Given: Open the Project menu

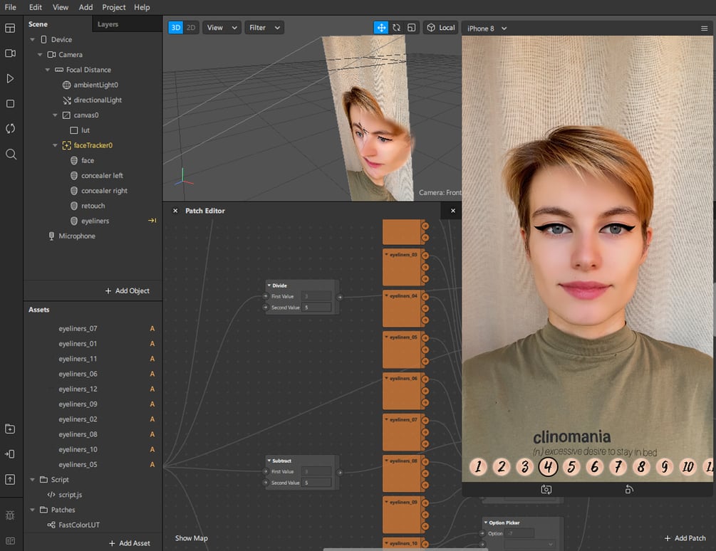Looking at the screenshot, I should 113,7.
